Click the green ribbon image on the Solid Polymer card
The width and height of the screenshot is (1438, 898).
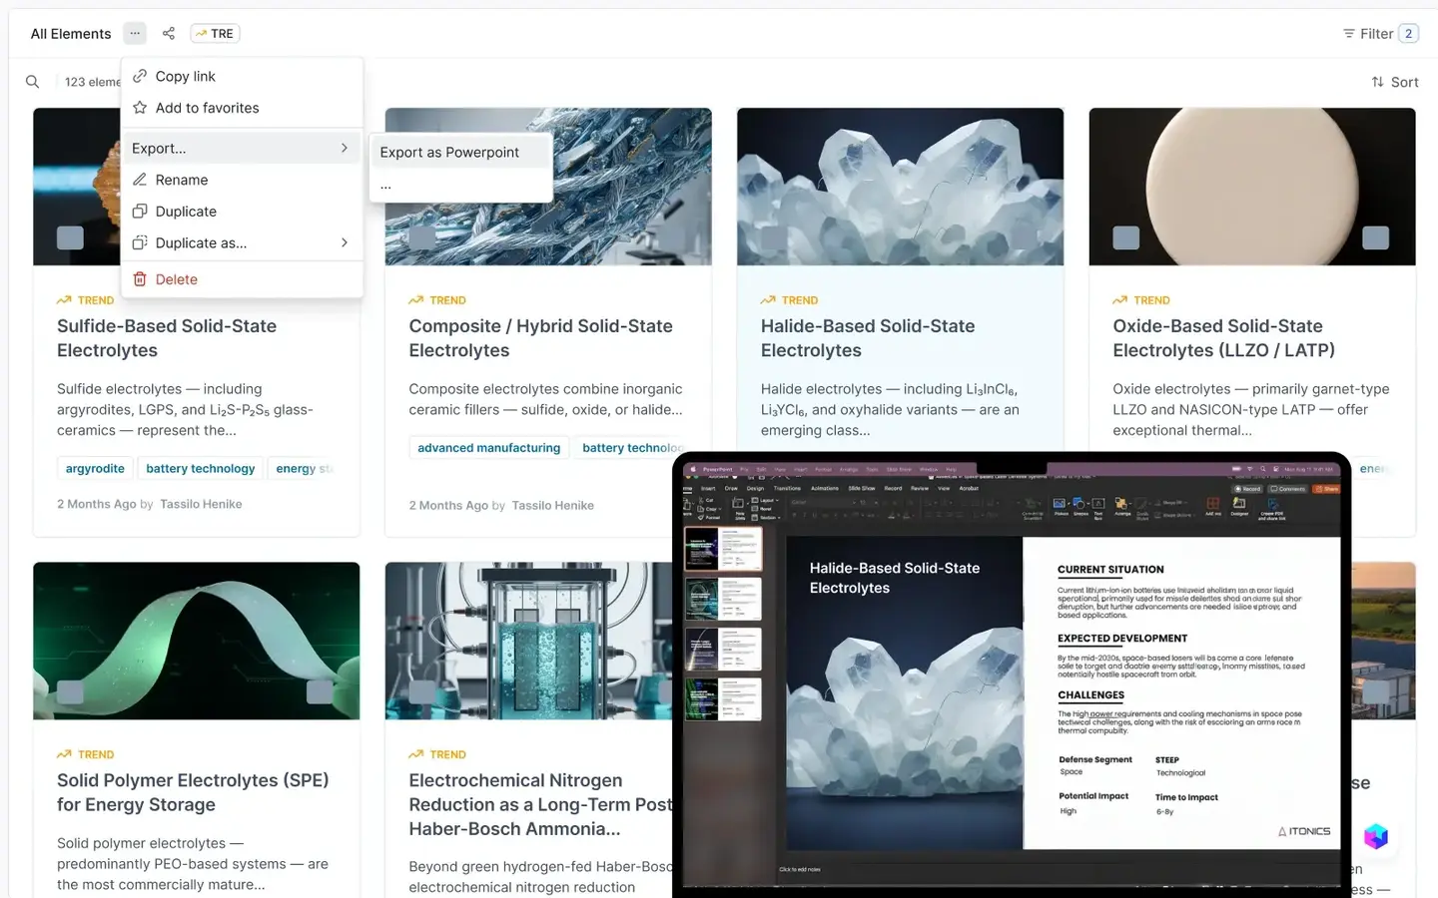tap(196, 641)
